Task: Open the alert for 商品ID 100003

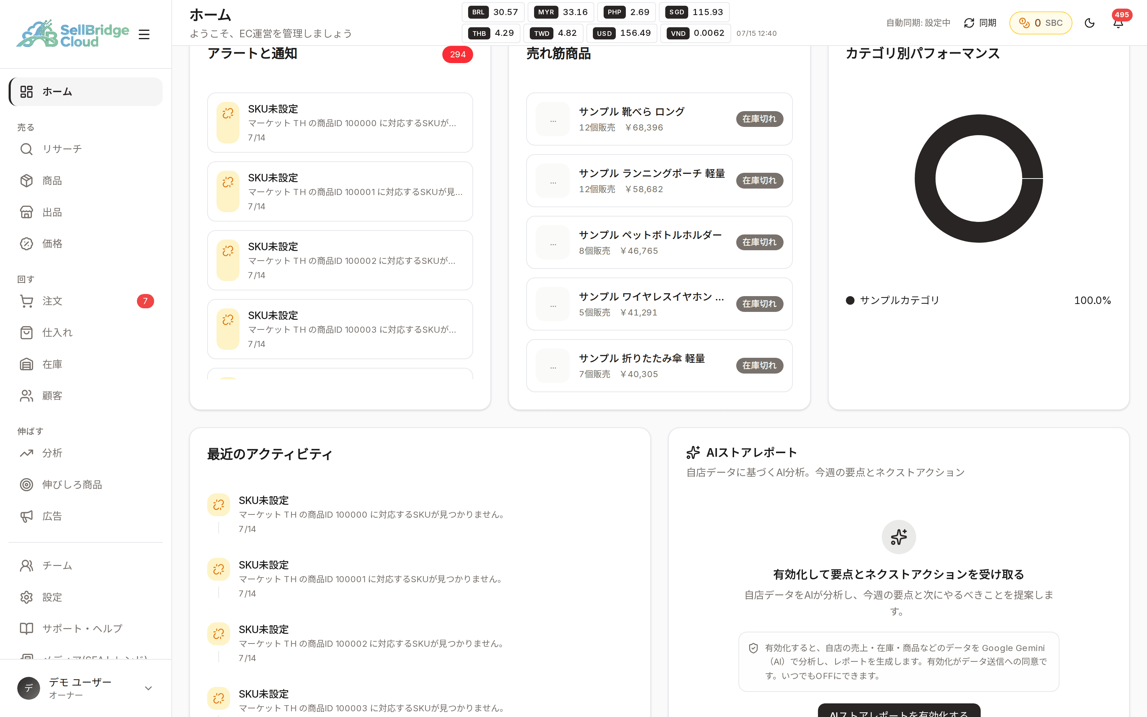Action: tap(340, 329)
